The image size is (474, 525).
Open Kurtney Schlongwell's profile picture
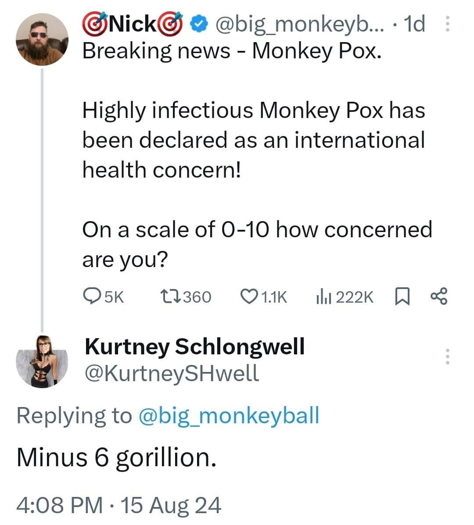(x=43, y=361)
